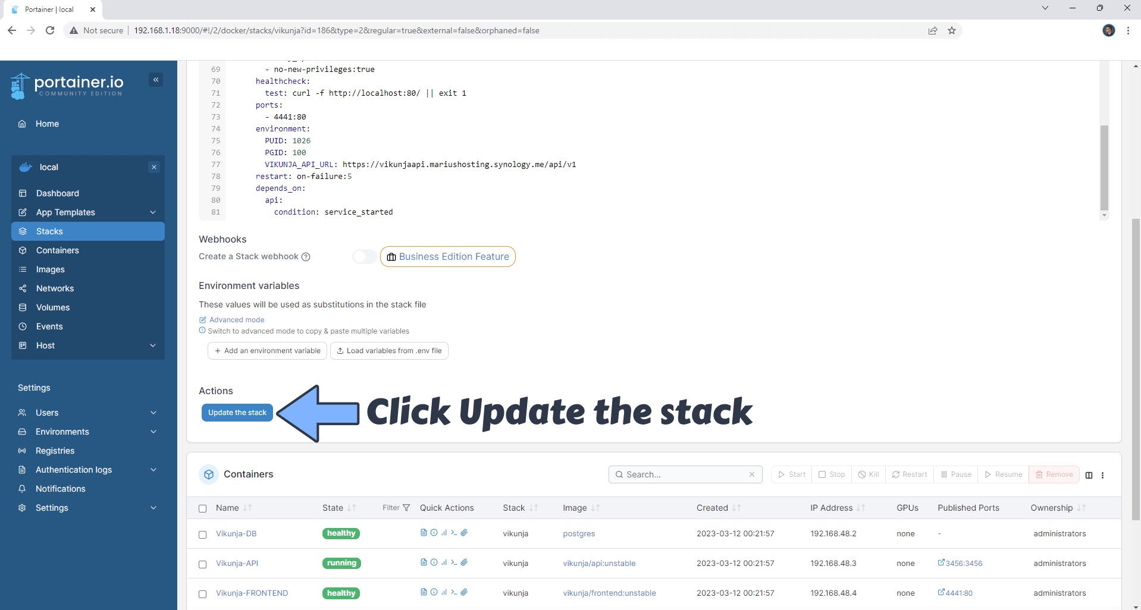This screenshot has width=1141, height=610.
Task: Open Containers in sidebar
Action: [88, 250]
